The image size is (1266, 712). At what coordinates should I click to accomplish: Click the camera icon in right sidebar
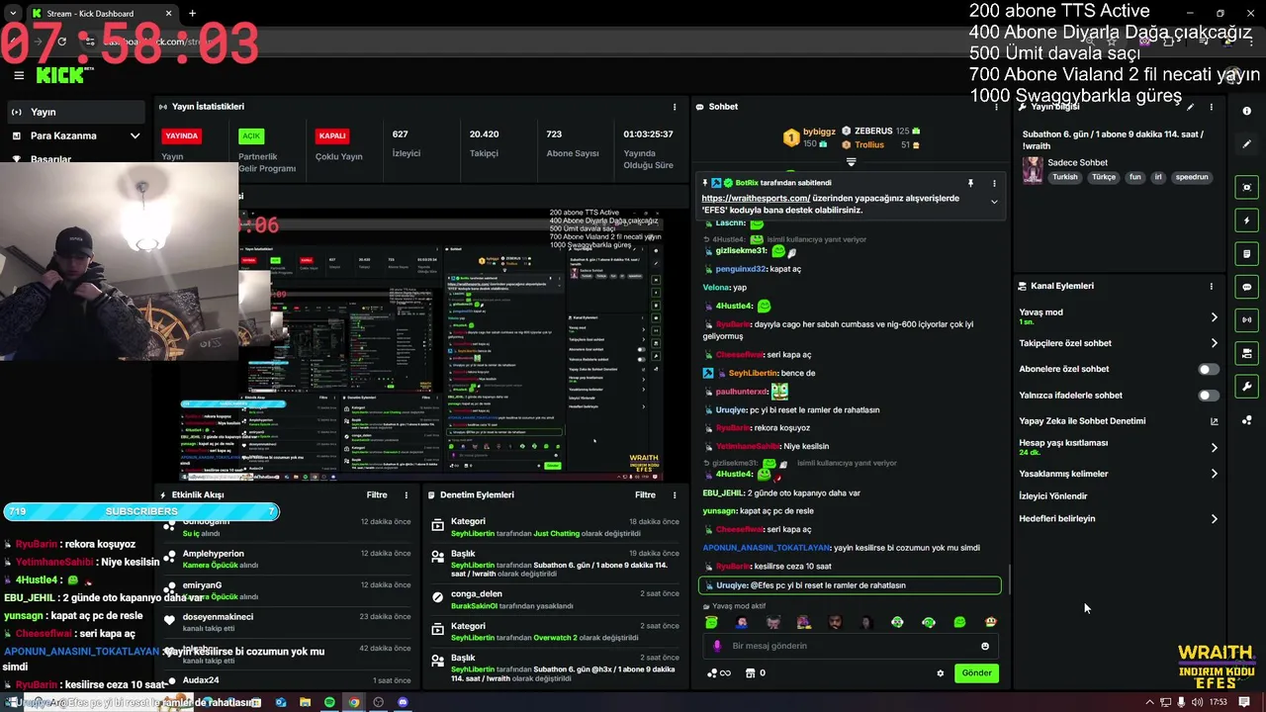[1246, 353]
